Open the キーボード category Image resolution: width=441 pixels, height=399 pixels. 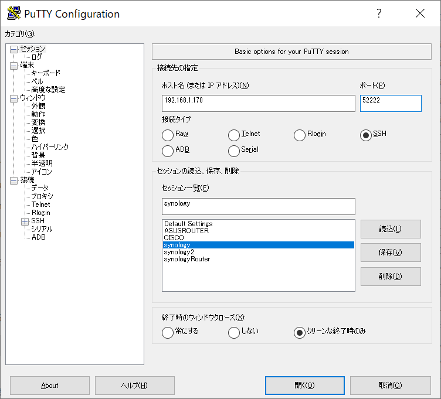pos(46,73)
